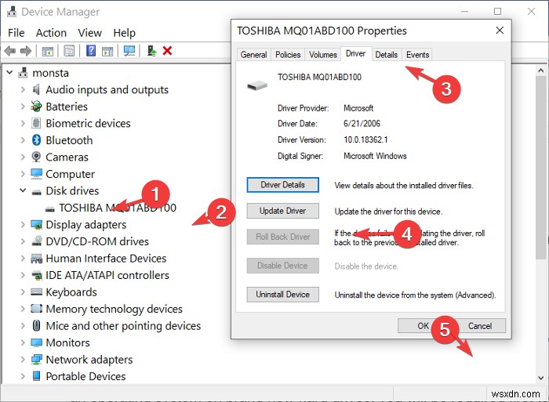Click the DVD/CD-ROM drives icon
The height and width of the screenshot is (402, 549).
pyautogui.click(x=36, y=241)
